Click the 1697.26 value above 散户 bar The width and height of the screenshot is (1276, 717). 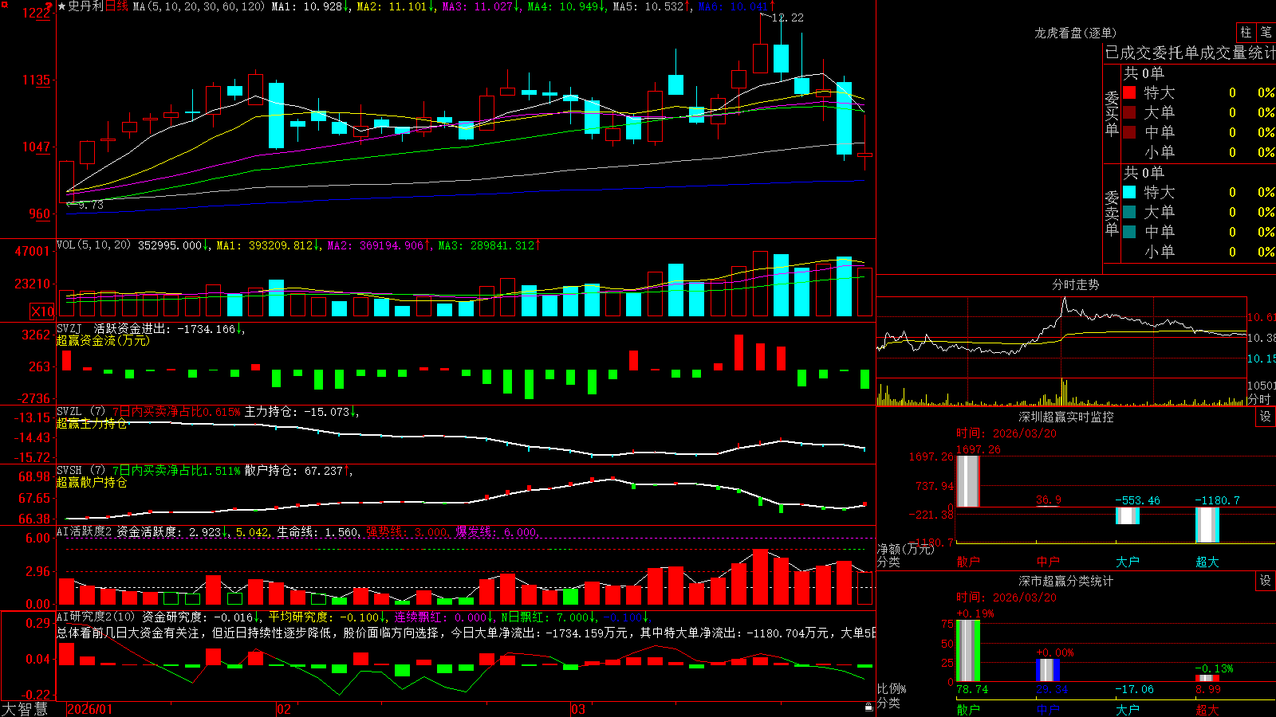click(x=979, y=449)
